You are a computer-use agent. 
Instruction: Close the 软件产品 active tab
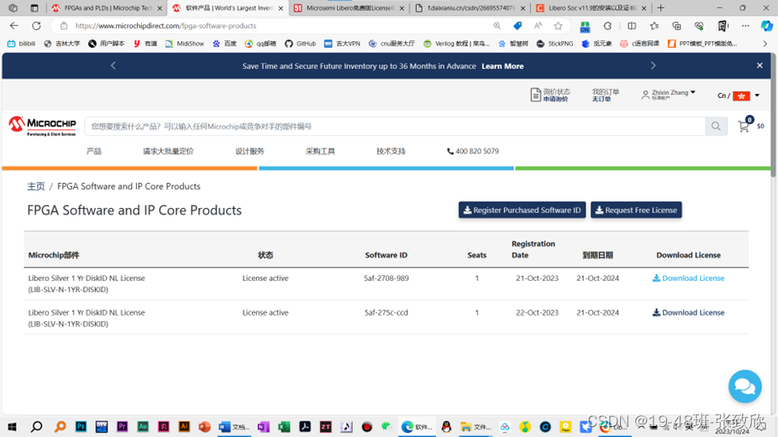[281, 8]
